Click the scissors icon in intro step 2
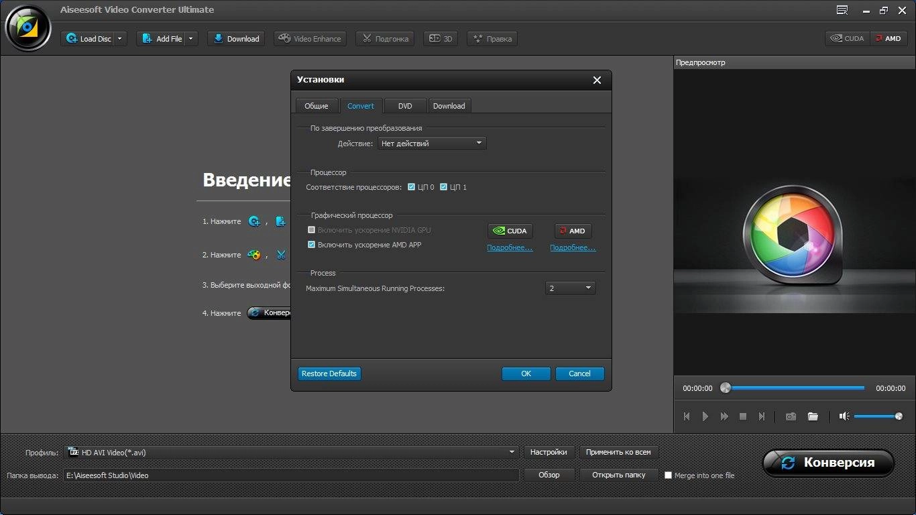This screenshot has width=916, height=515. 281,255
